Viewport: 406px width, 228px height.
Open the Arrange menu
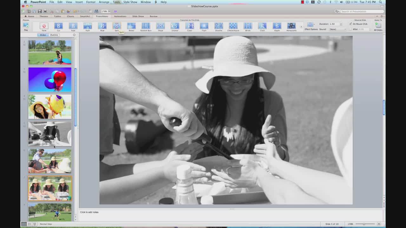click(104, 2)
